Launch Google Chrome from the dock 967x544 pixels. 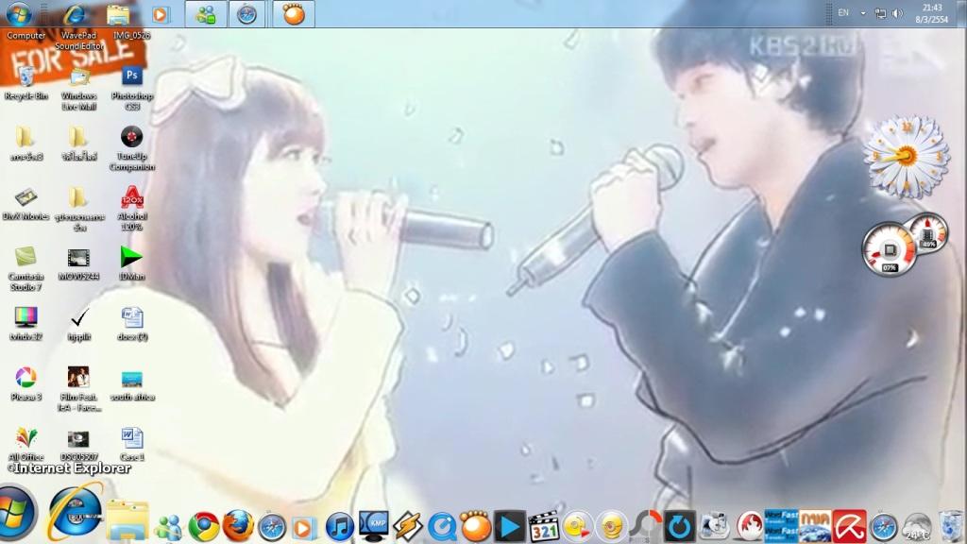point(204,527)
